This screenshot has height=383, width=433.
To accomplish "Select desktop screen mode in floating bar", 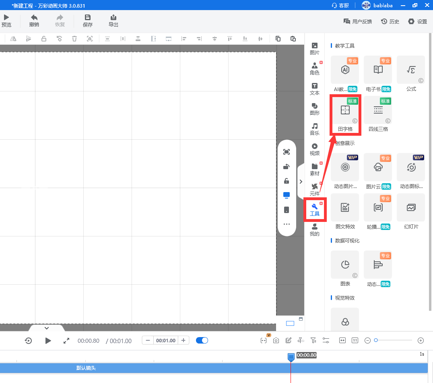I will coord(287,195).
